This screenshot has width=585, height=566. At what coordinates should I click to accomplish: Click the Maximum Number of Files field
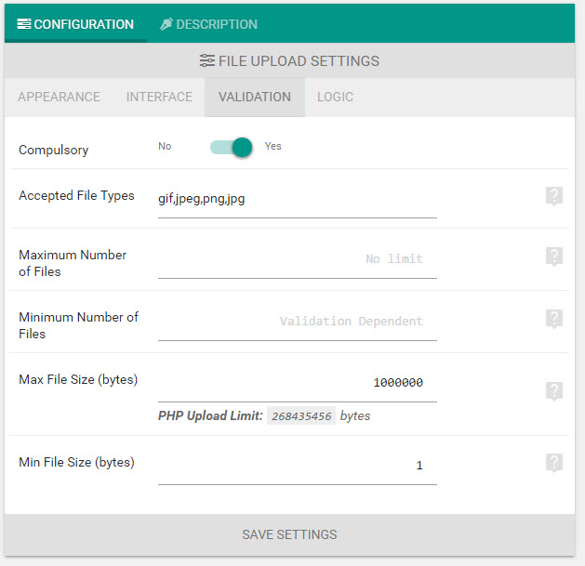point(298,259)
